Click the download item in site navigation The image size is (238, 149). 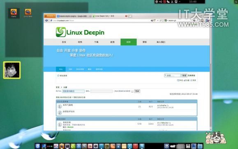[96, 42]
